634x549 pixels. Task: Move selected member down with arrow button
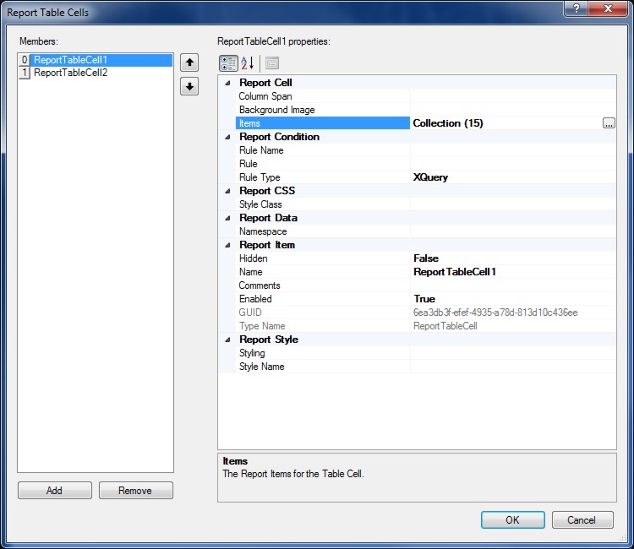pyautogui.click(x=189, y=87)
